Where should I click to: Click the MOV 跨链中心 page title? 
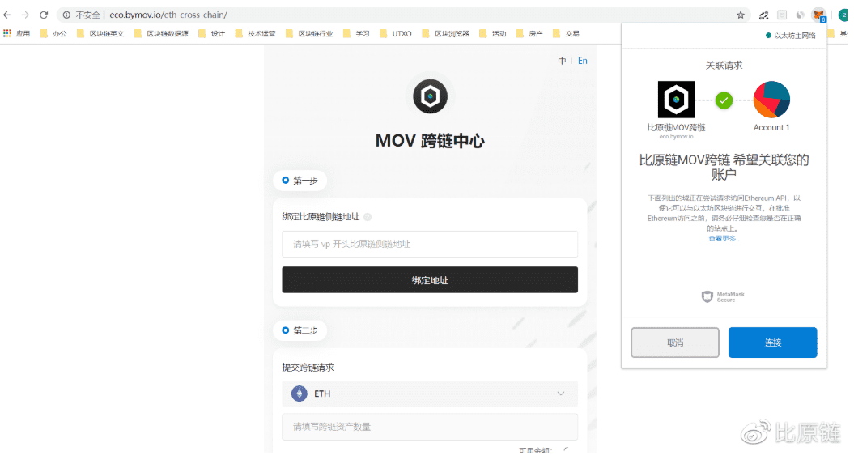pyautogui.click(x=430, y=141)
